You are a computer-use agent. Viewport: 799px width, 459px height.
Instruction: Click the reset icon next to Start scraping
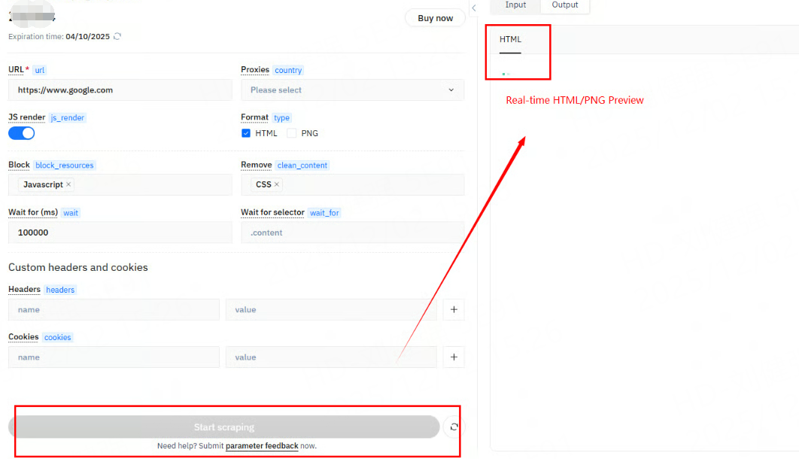[454, 427]
